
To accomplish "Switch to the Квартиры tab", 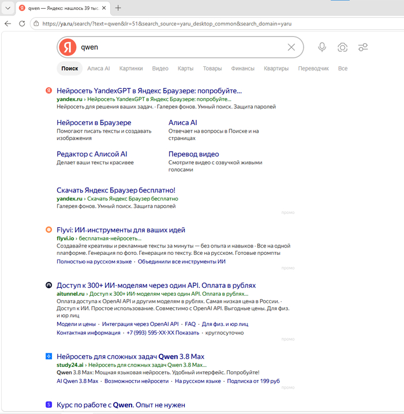I will [x=276, y=69].
